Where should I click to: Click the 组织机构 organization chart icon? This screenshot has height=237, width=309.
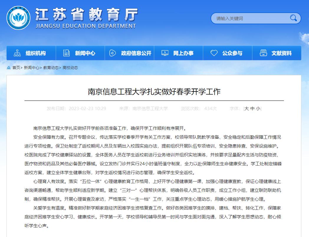[17, 53]
